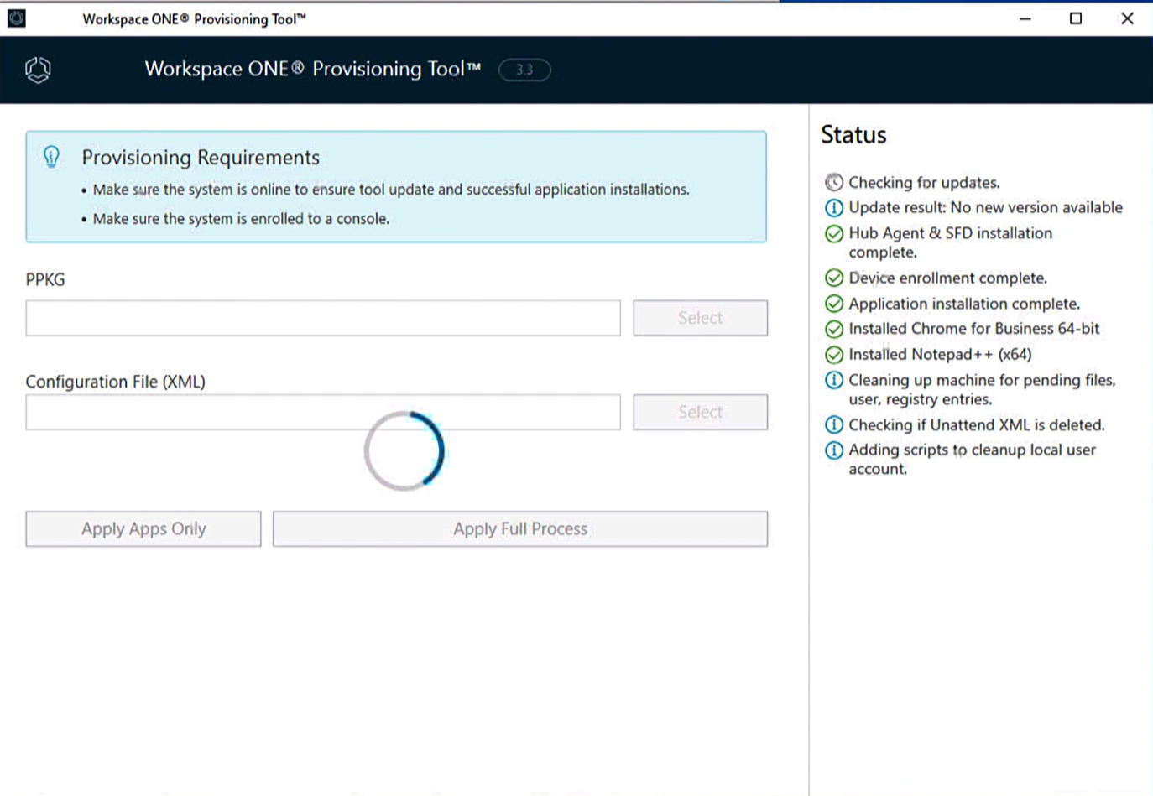1153x796 pixels.
Task: Click the Workspace ONE logo in header
Action: point(38,70)
